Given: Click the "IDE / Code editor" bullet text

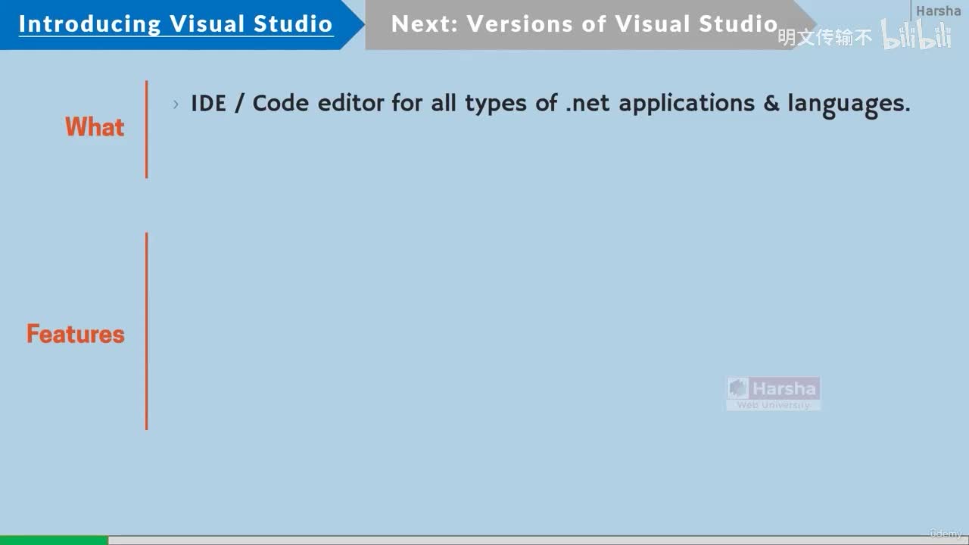Looking at the screenshot, I should [550, 104].
